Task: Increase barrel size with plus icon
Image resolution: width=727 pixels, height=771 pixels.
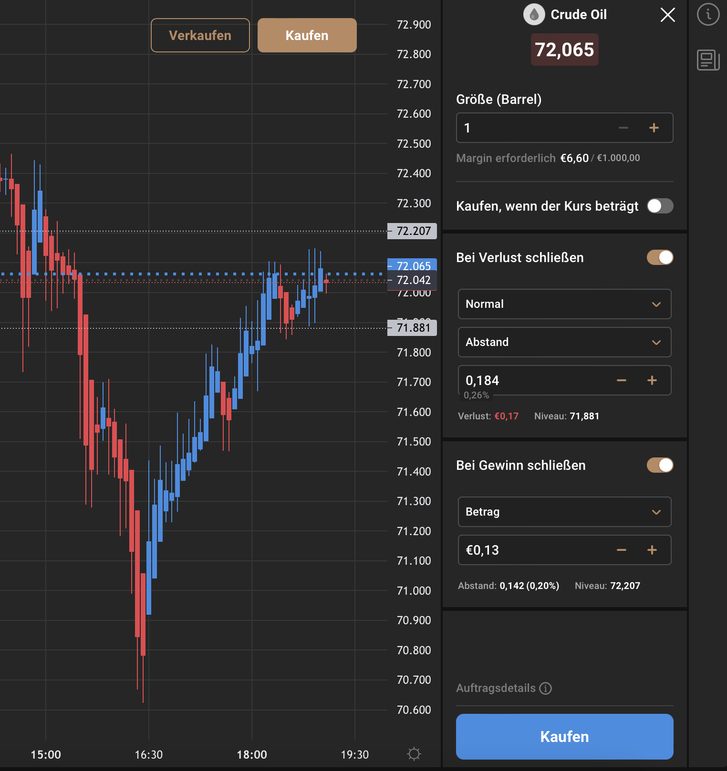Action: click(654, 128)
